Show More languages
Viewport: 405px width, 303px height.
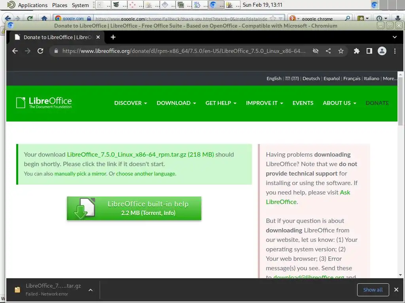[x=390, y=79]
